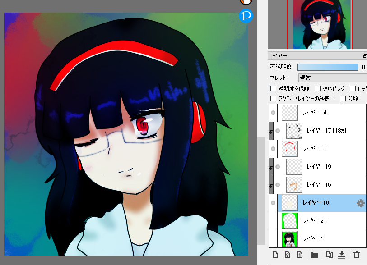This screenshot has width=367, height=265.
Task: Adjust the 不透明度 opacity slider
Action: point(328,67)
